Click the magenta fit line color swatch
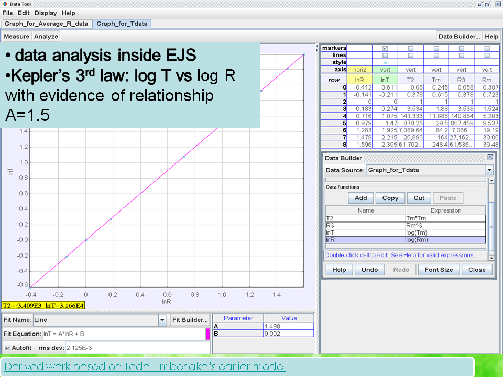The image size is (503, 377). pyautogui.click(x=208, y=334)
